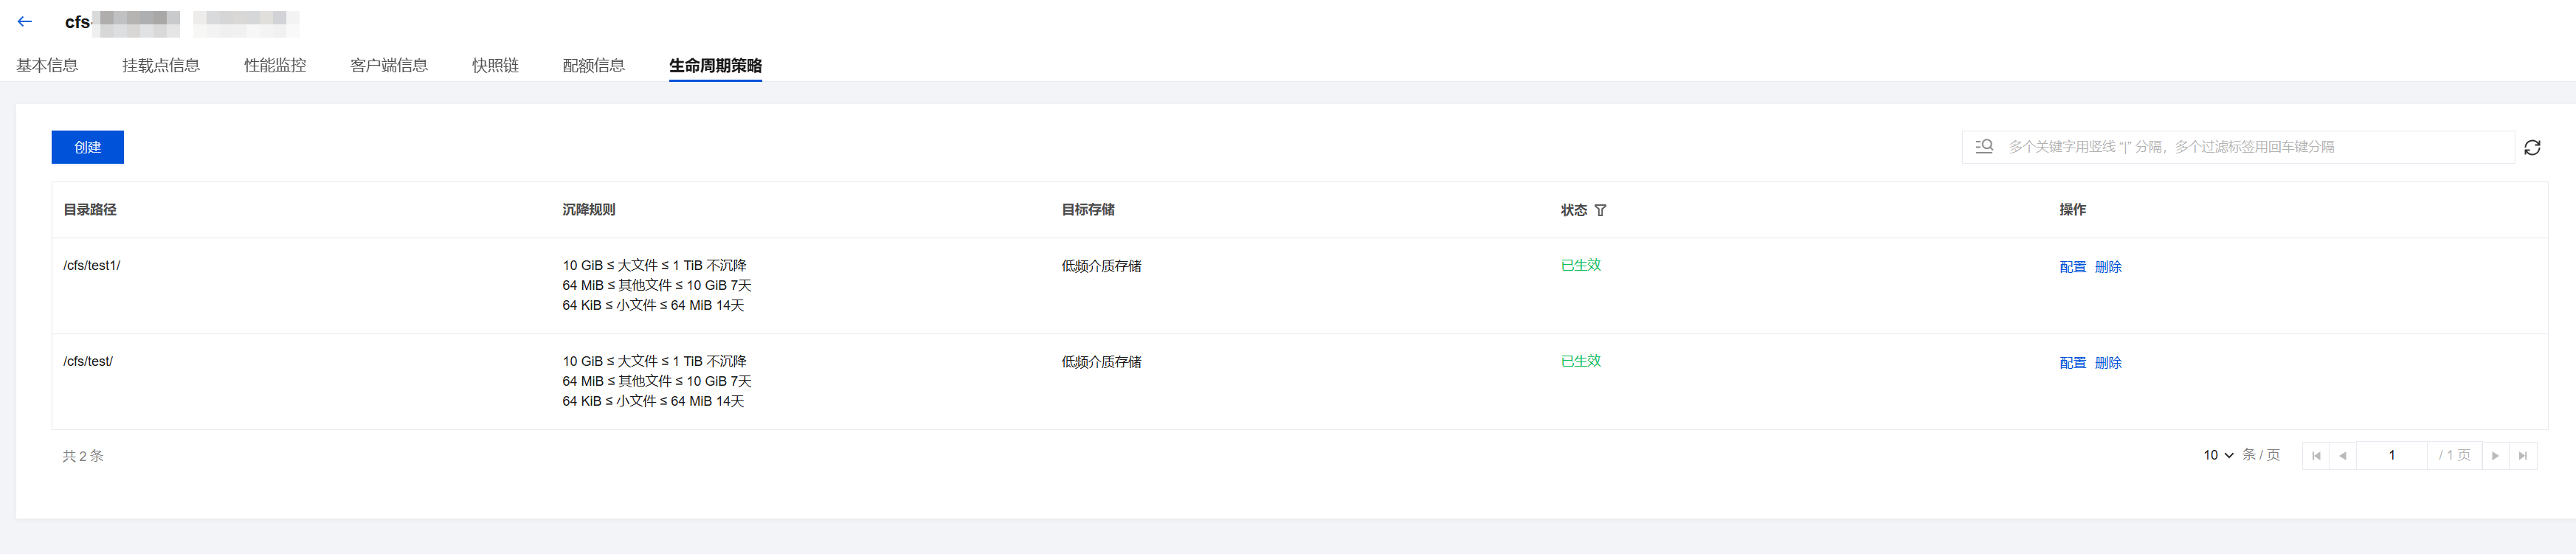Click 配置 for the /cfs/test/ policy

[2072, 363]
